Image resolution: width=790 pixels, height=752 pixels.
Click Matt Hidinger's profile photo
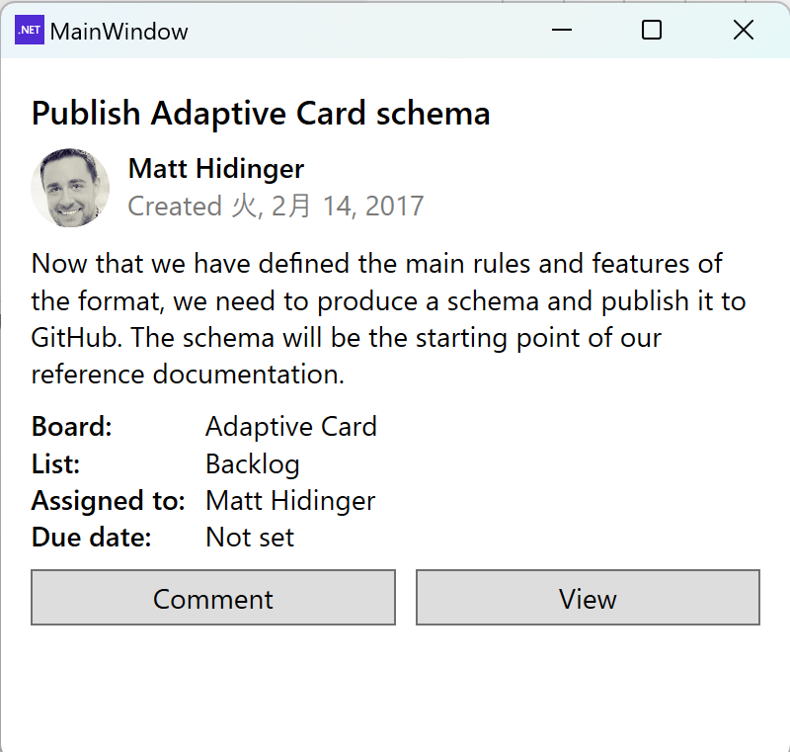[x=70, y=188]
